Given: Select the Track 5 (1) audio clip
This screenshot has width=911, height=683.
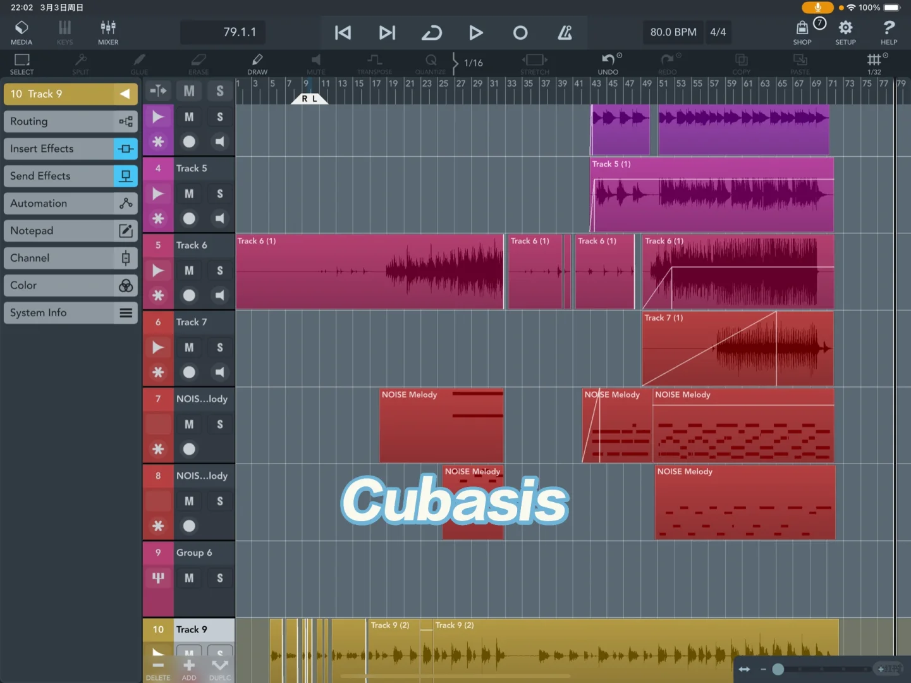Looking at the screenshot, I should (x=712, y=195).
